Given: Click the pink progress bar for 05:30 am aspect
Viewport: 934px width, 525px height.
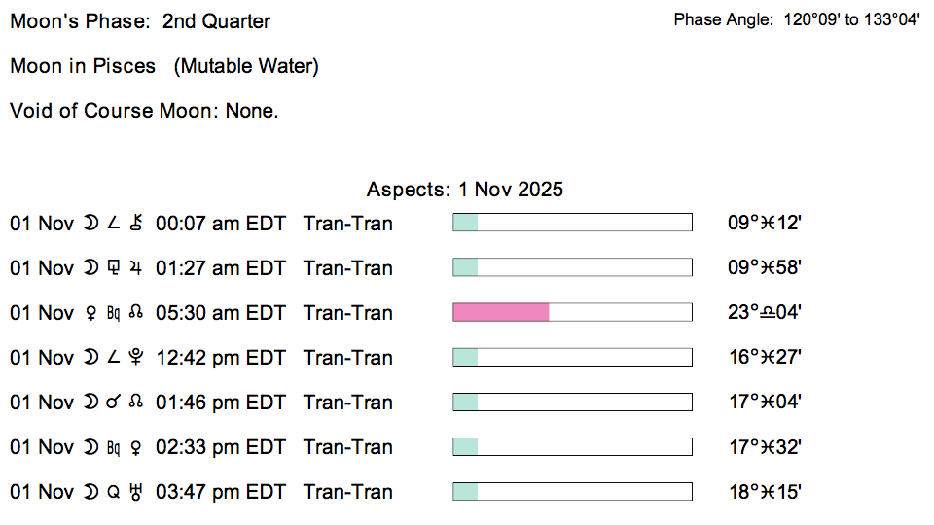Looking at the screenshot, I should pos(501,313).
